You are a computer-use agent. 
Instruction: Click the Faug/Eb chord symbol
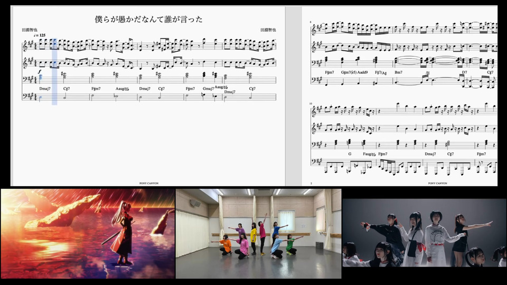click(369, 154)
